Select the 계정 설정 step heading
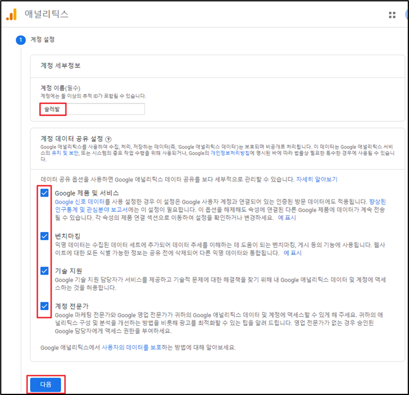This screenshot has width=409, height=395. [43, 40]
